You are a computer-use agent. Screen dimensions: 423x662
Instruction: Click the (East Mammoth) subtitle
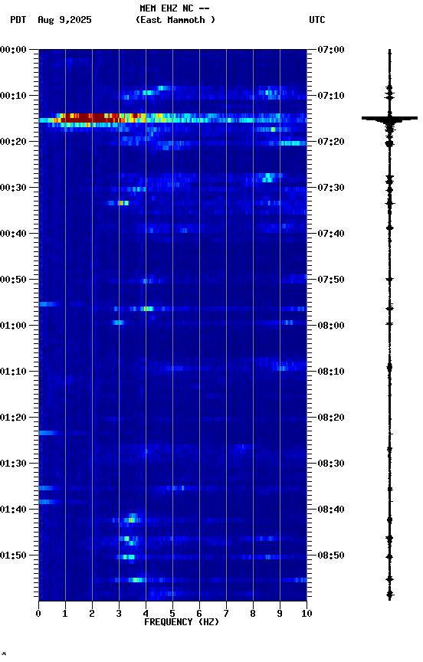click(x=175, y=20)
